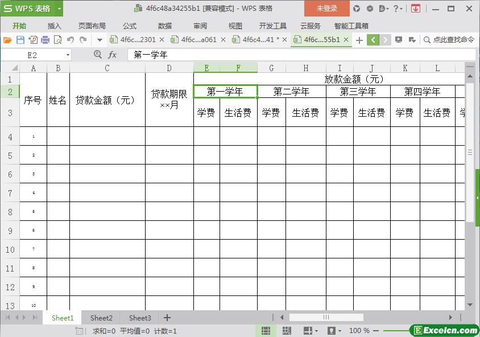Viewport: 480px width, 337px height.
Task: Print the sheet with the printer icon
Action: pyautogui.click(x=45, y=40)
